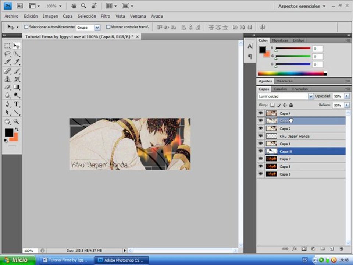Select the Magic Wand tool
Image resolution: width=353 pixels, height=265 pixels.
(x=16, y=54)
